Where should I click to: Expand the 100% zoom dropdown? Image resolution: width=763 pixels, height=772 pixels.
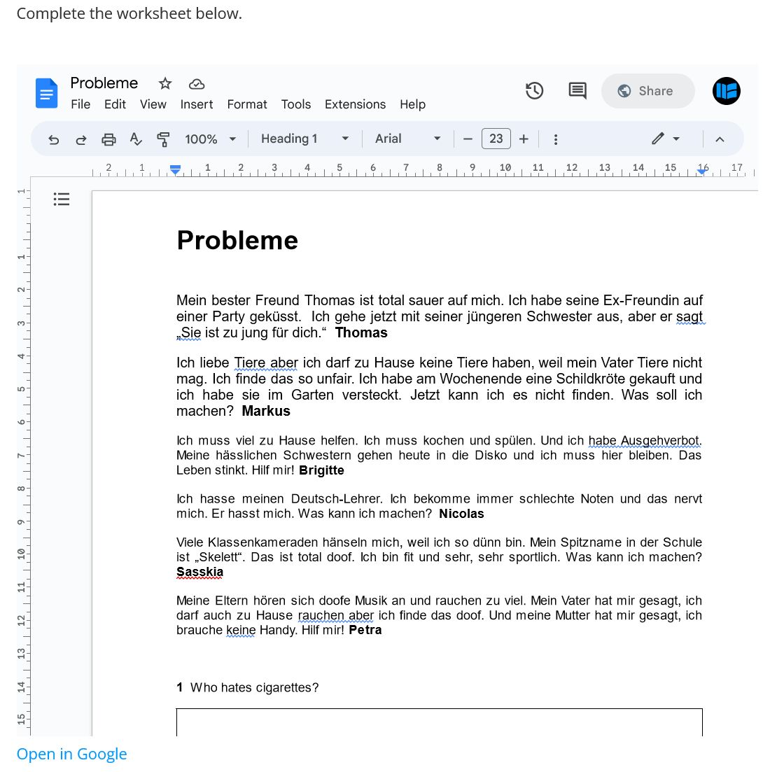[211, 139]
